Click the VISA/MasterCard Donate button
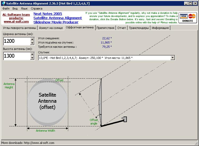Viewport: 199px width, 146px height. click(188, 18)
